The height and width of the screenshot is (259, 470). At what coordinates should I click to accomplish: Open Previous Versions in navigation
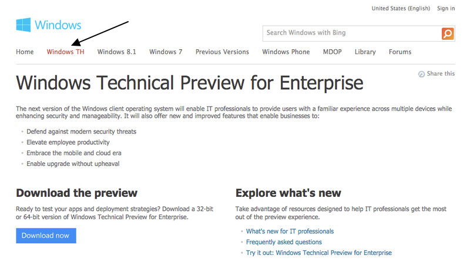(222, 52)
